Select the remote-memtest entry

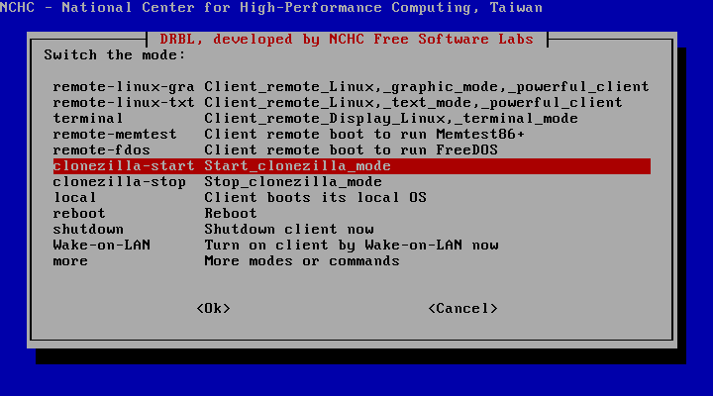point(352,135)
